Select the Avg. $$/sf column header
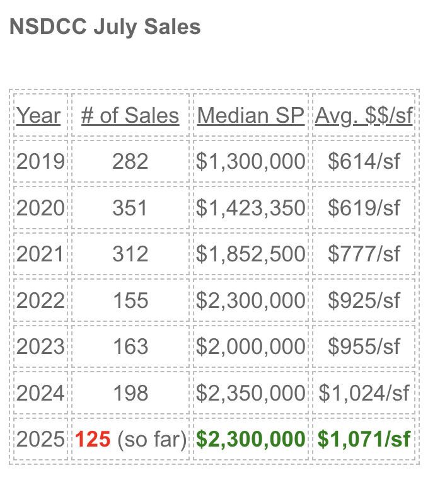Image resolution: width=440 pixels, height=485 pixels. click(x=364, y=115)
